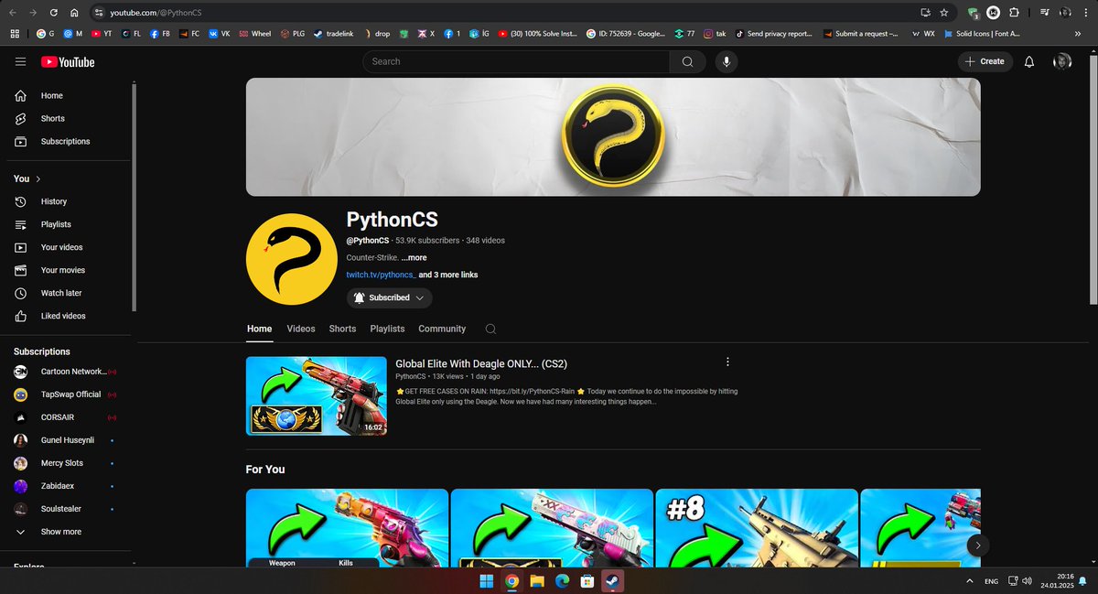This screenshot has height=594, width=1098.
Task: Open three-dot menu for Deagle video
Action: coord(727,362)
